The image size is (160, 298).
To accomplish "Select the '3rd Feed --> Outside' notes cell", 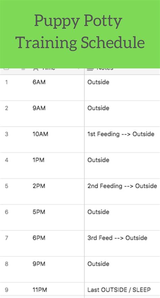I will [x=122, y=243].
